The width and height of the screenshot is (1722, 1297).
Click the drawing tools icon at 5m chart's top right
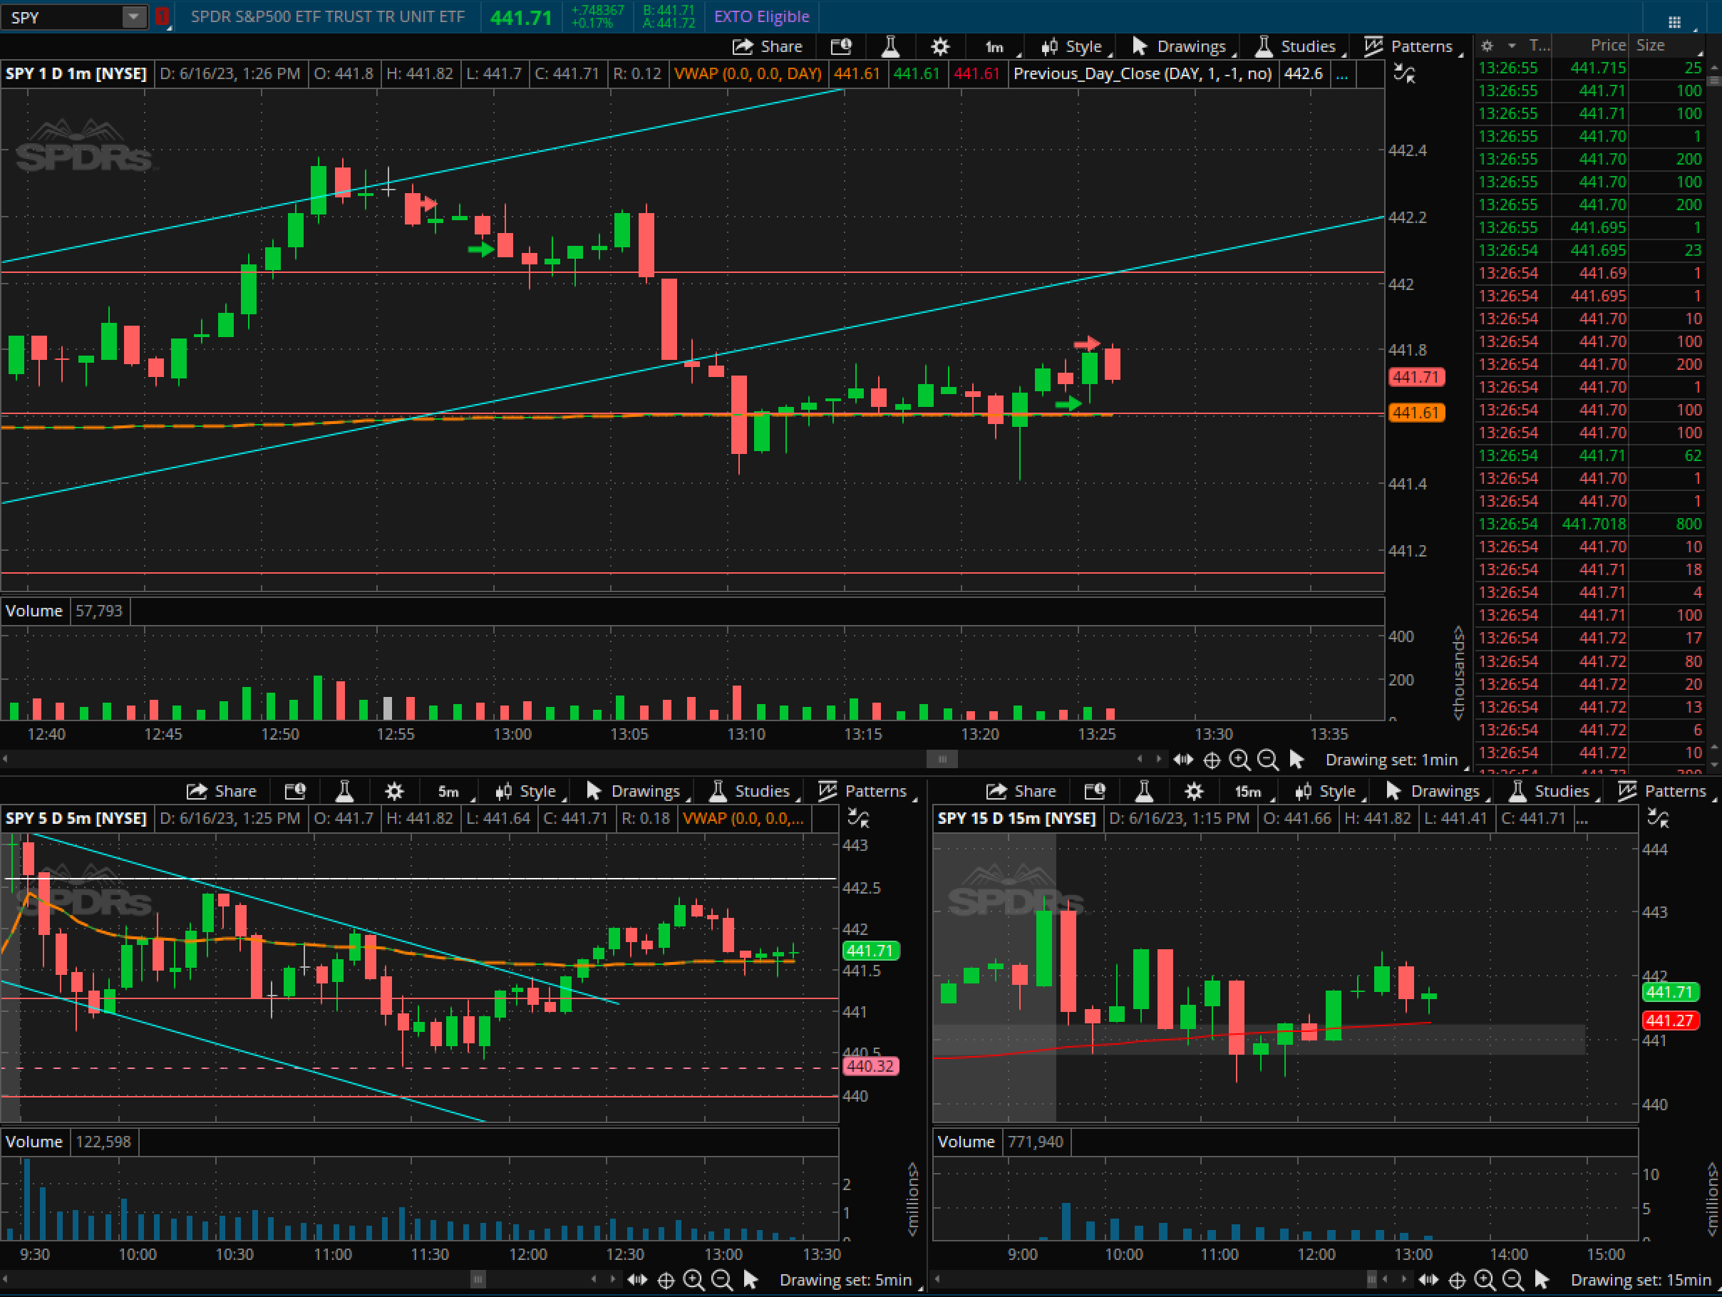(x=857, y=819)
